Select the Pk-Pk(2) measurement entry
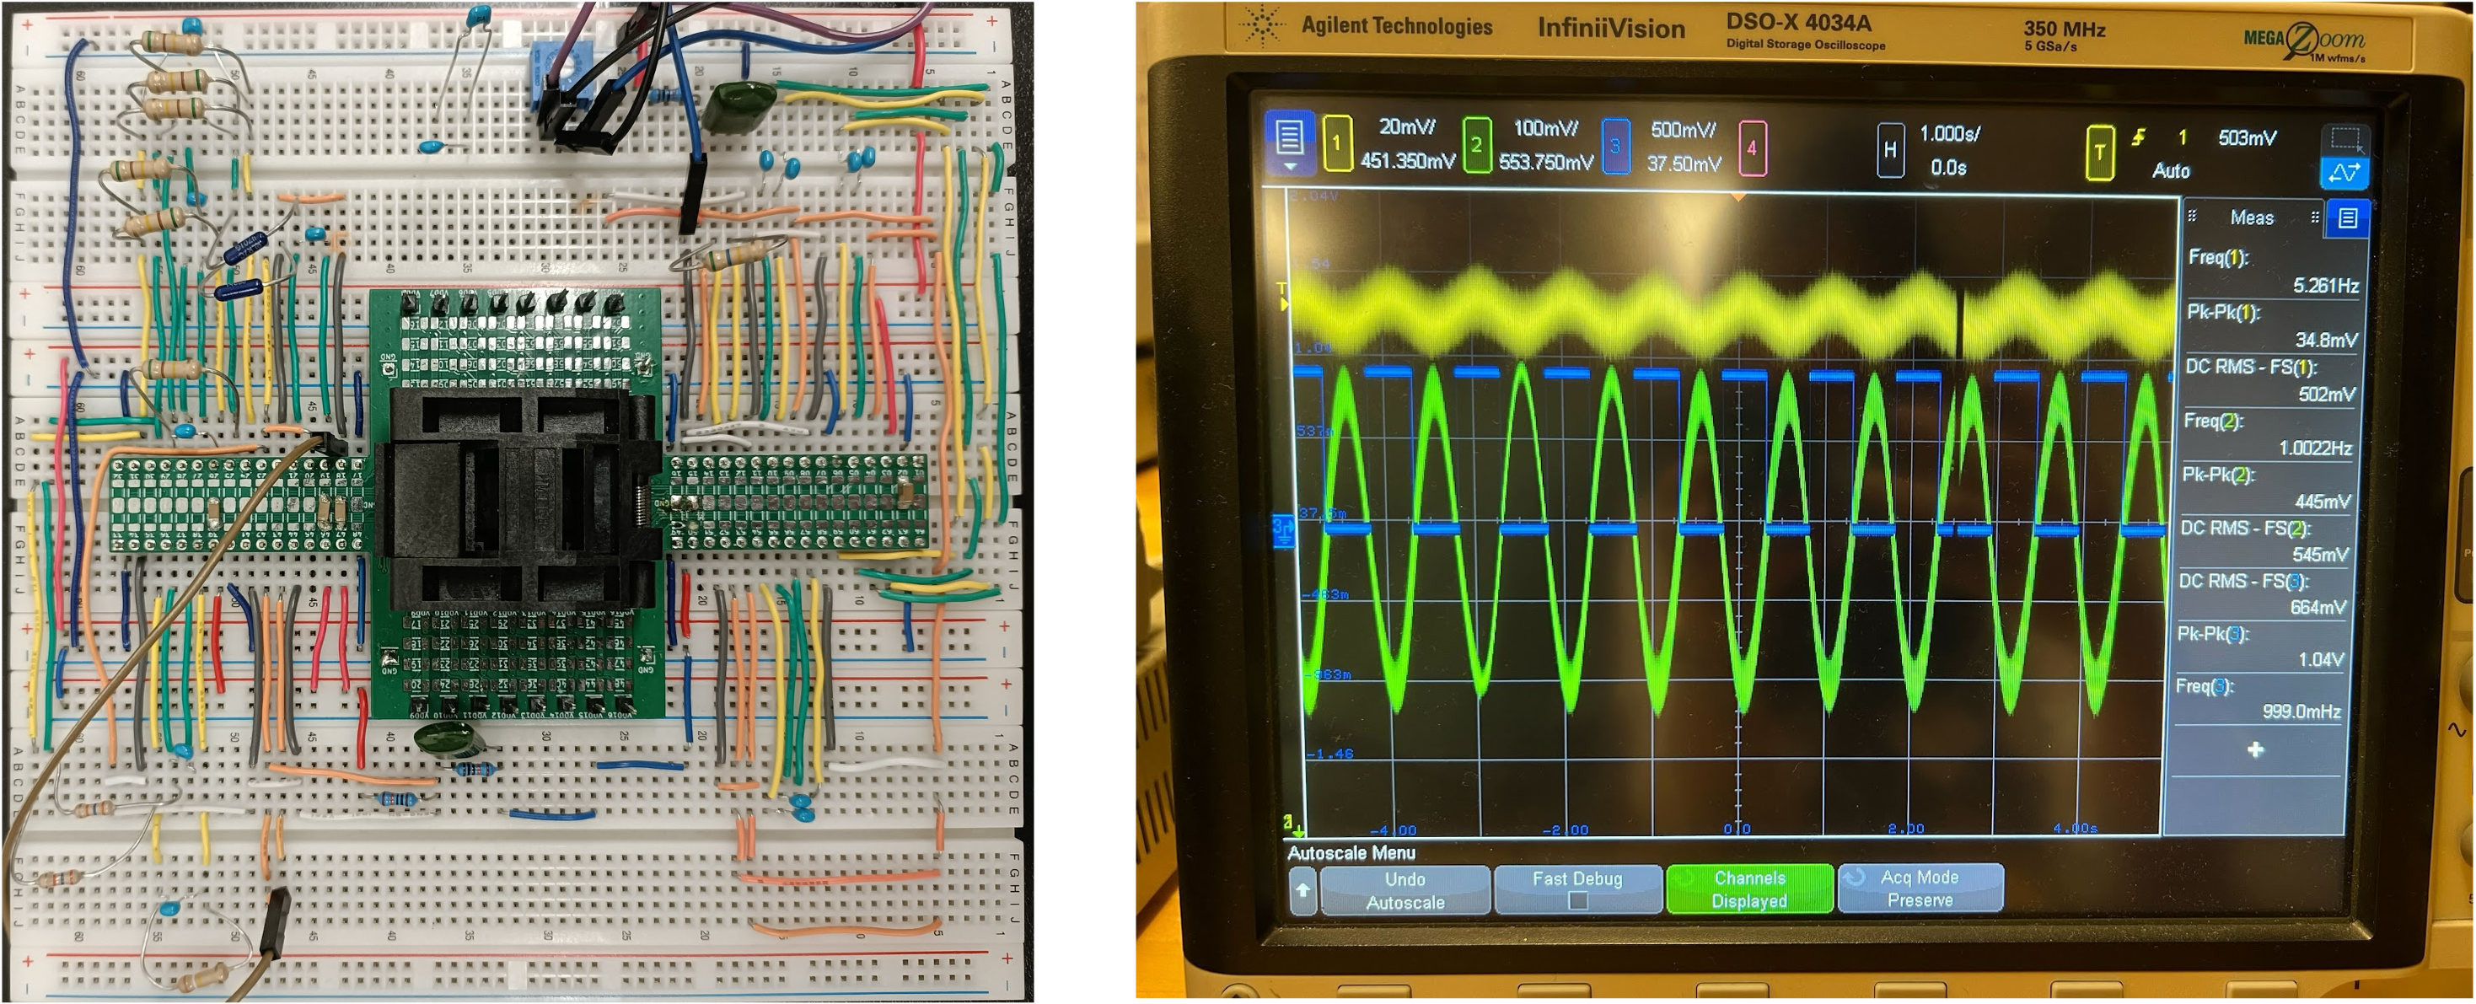 [x=2266, y=488]
